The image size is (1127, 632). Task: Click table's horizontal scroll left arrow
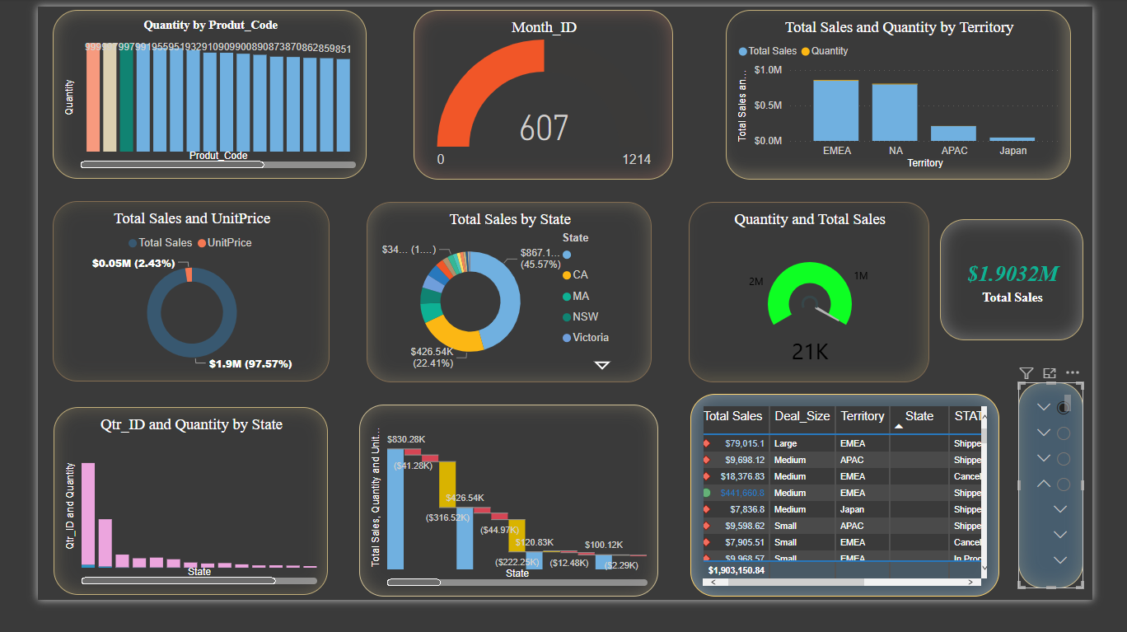click(x=713, y=582)
